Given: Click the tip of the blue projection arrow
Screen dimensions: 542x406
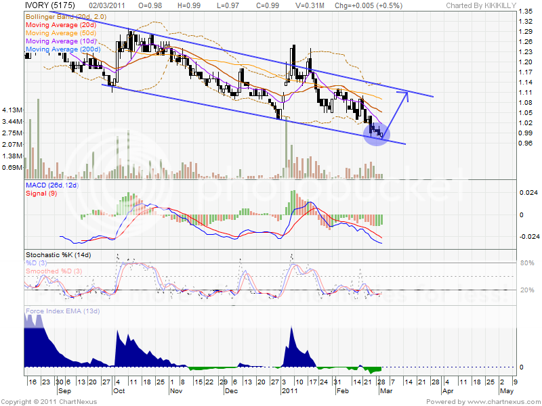Looking at the screenshot, I should click(x=407, y=93).
